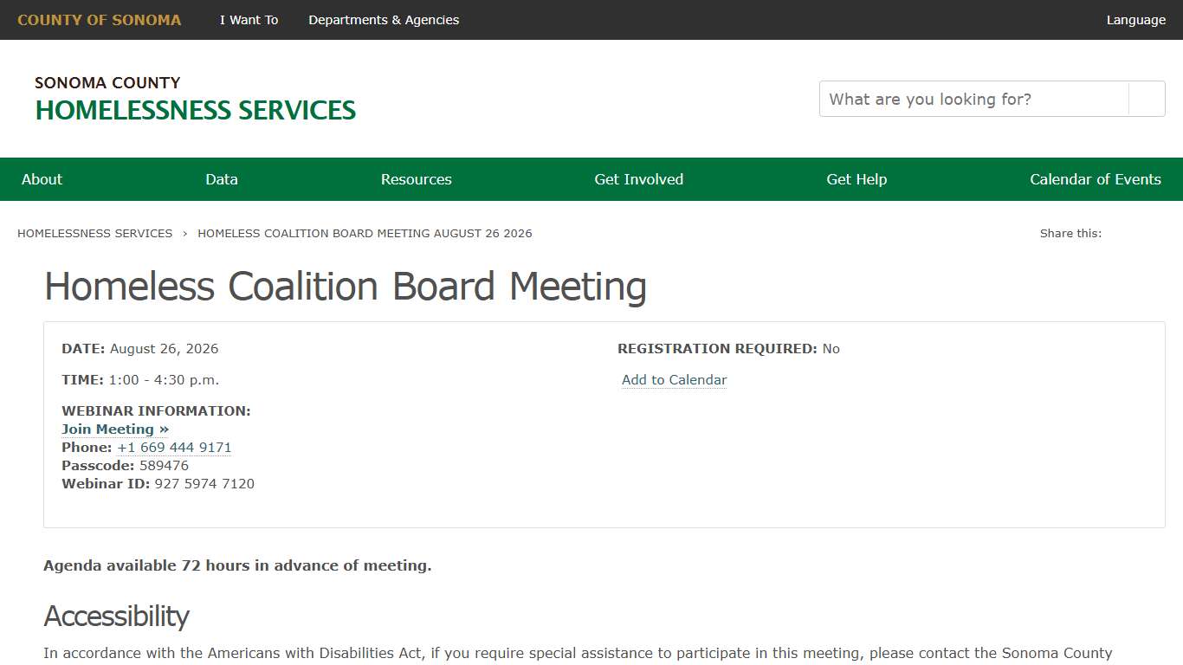Open the Get Help section
This screenshot has height=665, width=1183.
[857, 179]
